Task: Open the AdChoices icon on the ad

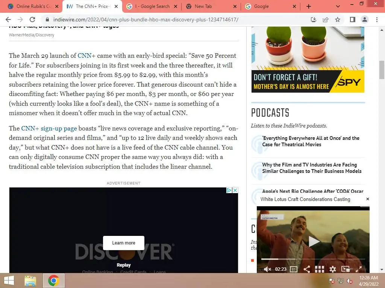Action: (229, 190)
